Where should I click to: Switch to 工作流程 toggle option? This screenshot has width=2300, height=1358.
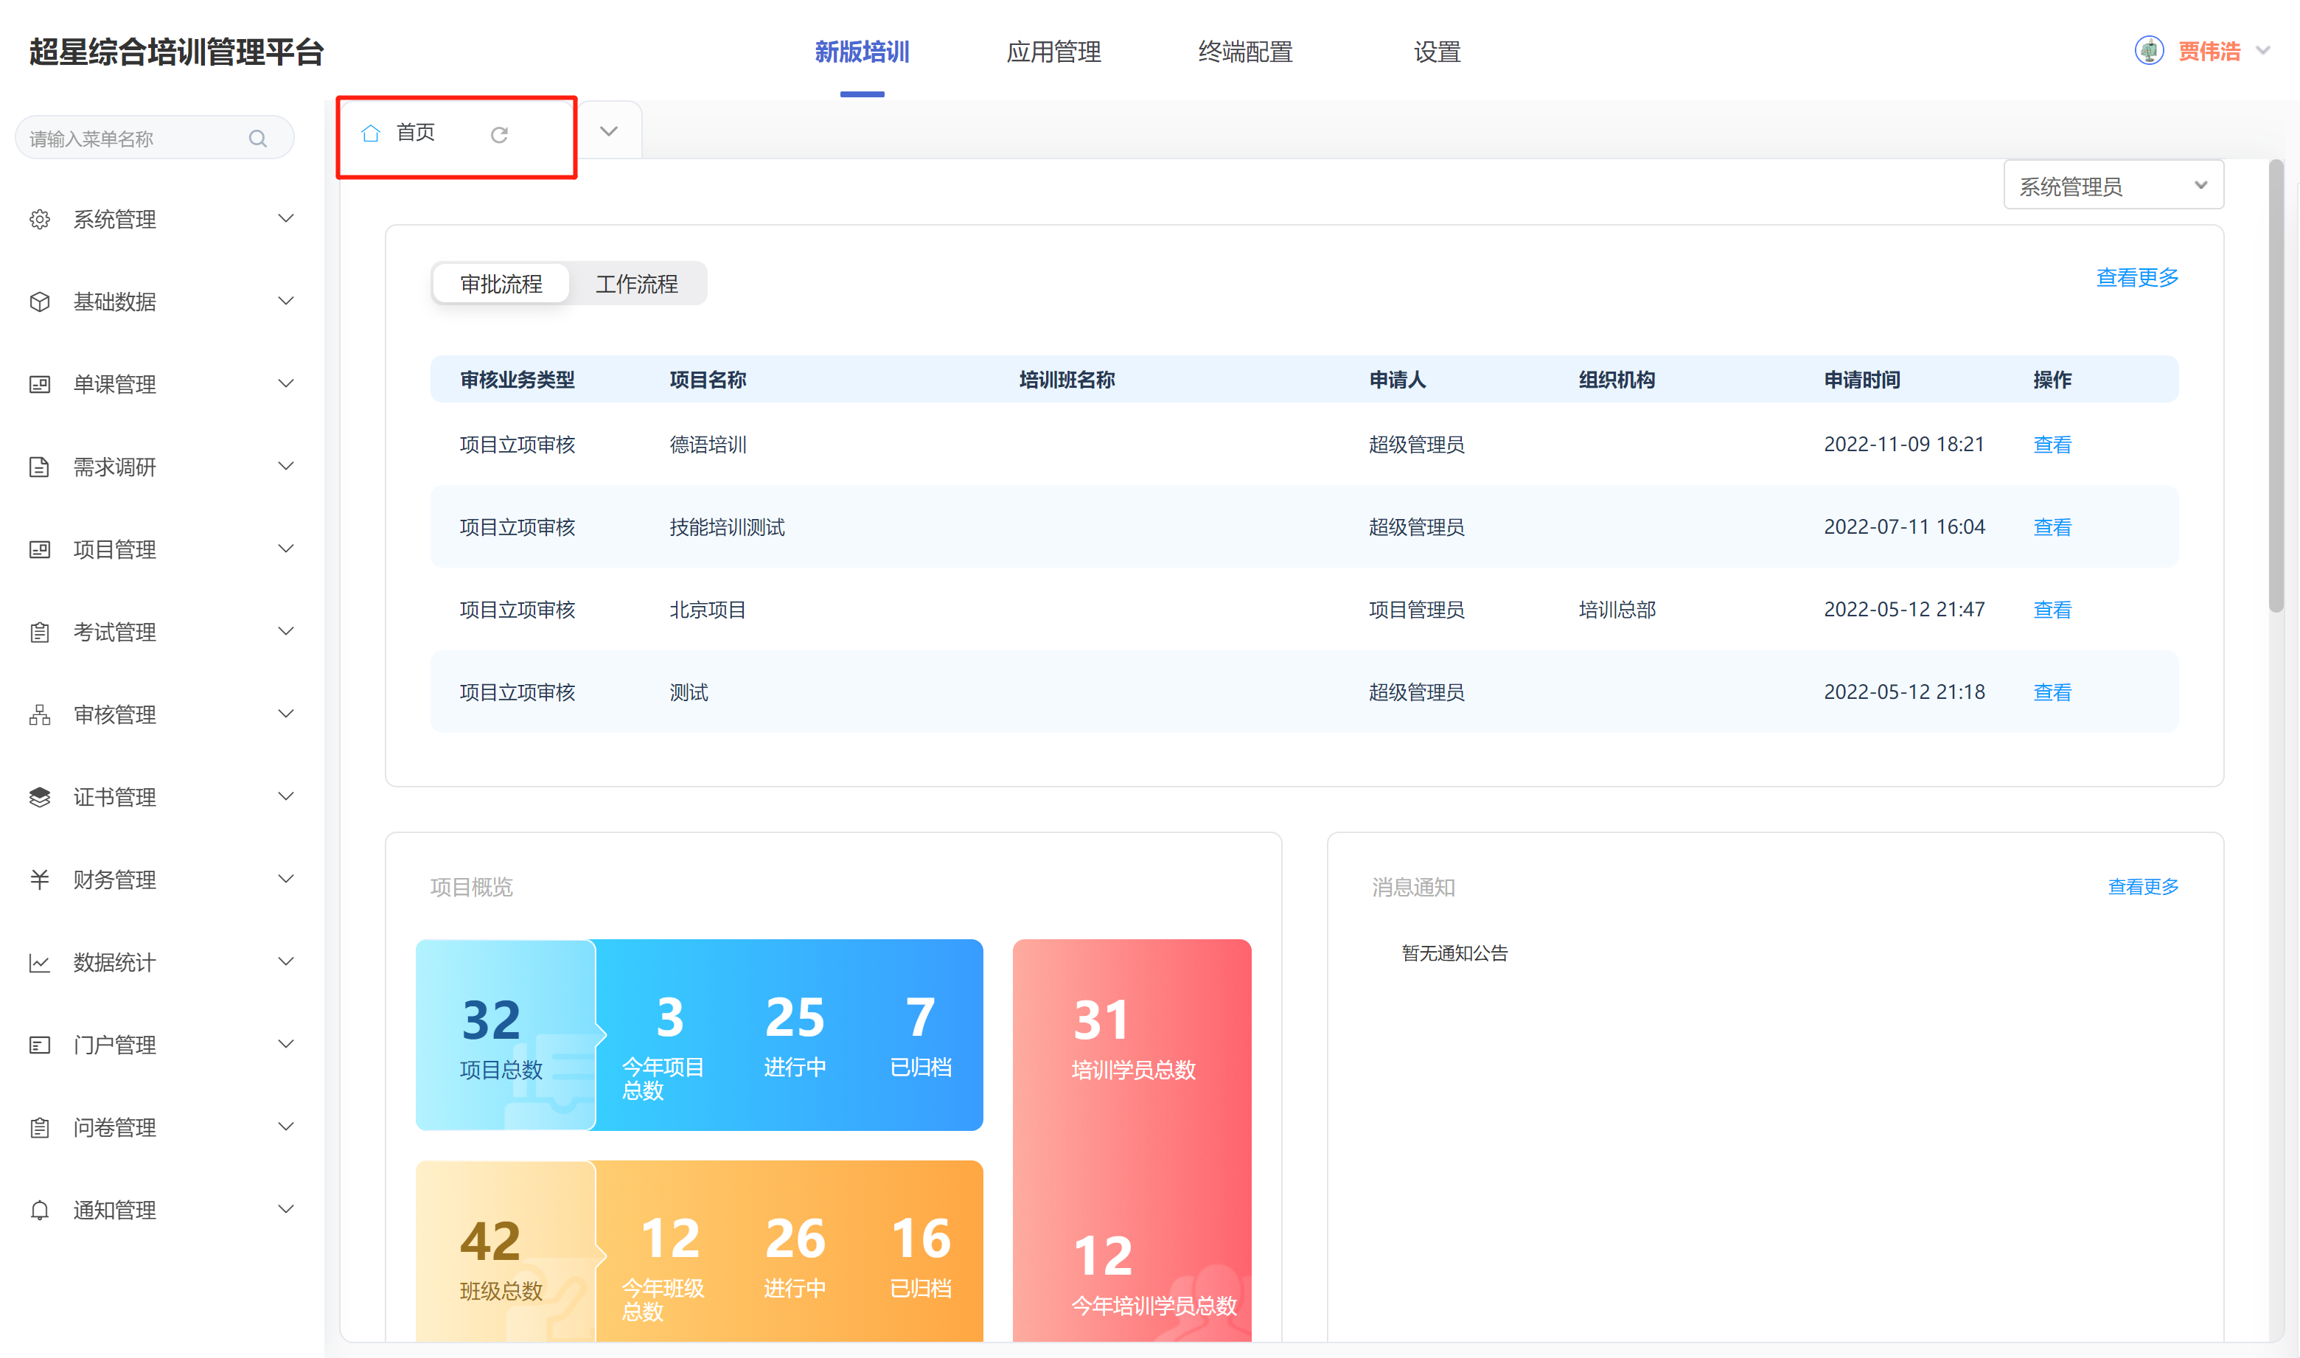point(637,284)
